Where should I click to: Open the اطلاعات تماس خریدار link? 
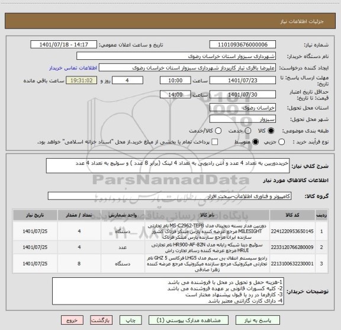pos(73,68)
